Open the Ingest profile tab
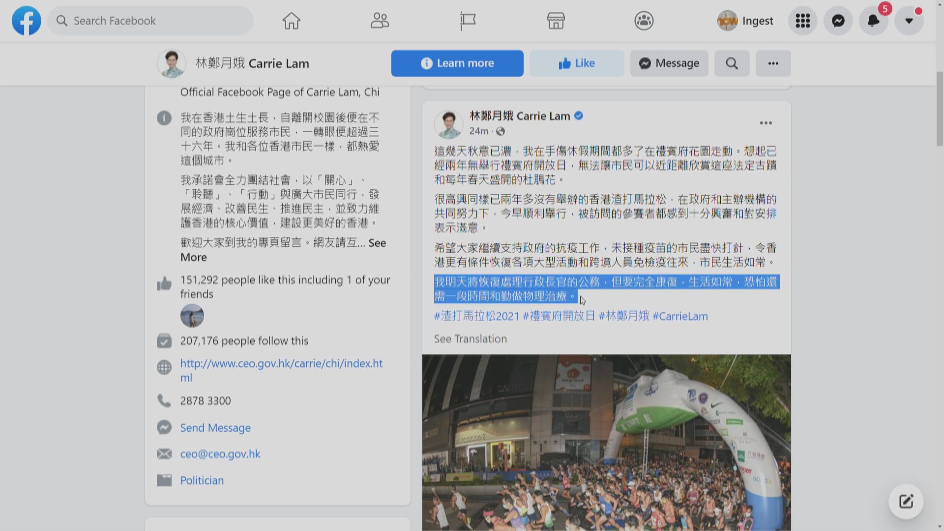The height and width of the screenshot is (531, 944). pos(745,21)
